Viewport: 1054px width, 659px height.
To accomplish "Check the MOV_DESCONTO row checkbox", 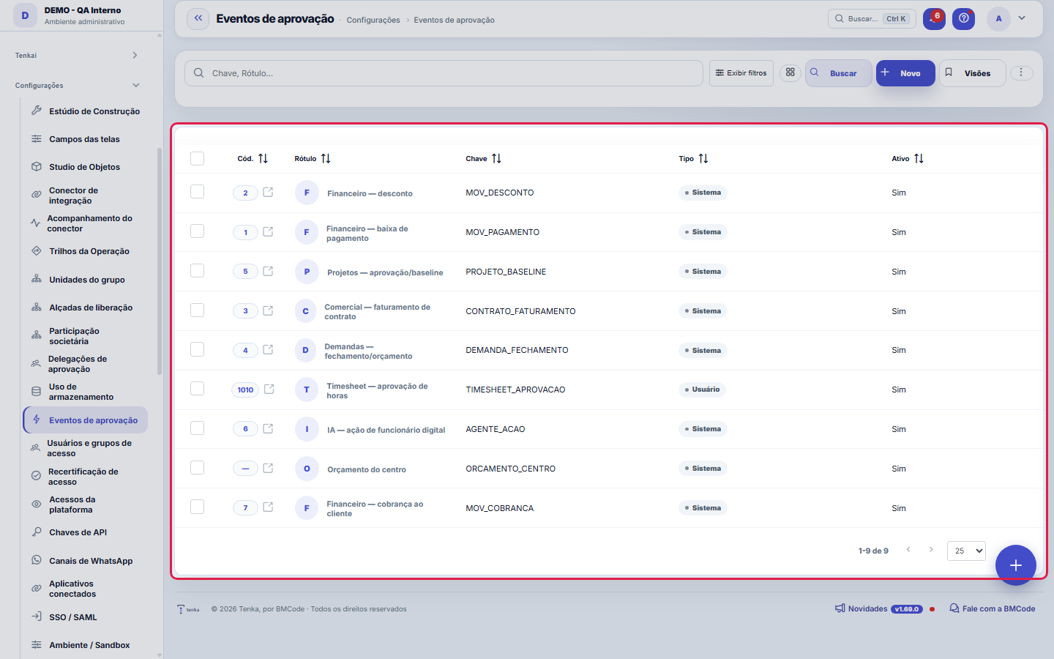I will click(197, 192).
